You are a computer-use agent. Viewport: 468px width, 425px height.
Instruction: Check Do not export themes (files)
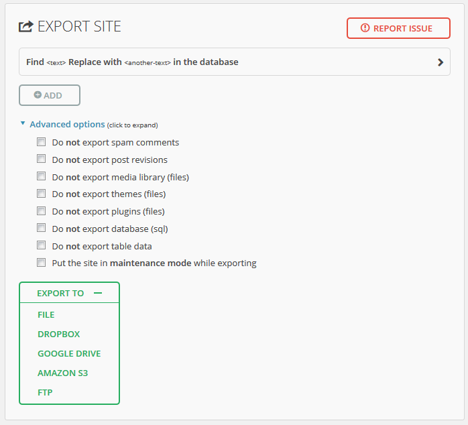pyautogui.click(x=41, y=194)
